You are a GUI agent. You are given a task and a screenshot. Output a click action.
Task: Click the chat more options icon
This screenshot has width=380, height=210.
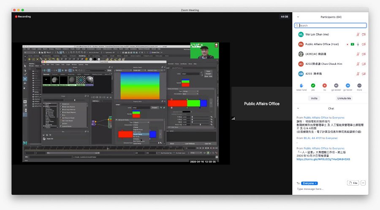tap(363, 183)
